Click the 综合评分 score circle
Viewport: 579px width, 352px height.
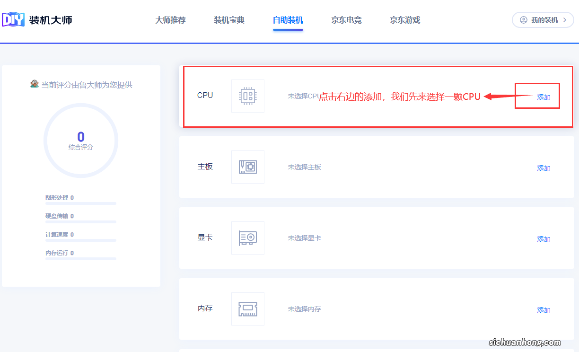pyautogui.click(x=80, y=141)
